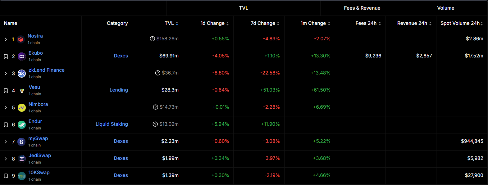The image size is (488, 185).
Task: Expand the JediSwap row chevron
Action: (6, 159)
